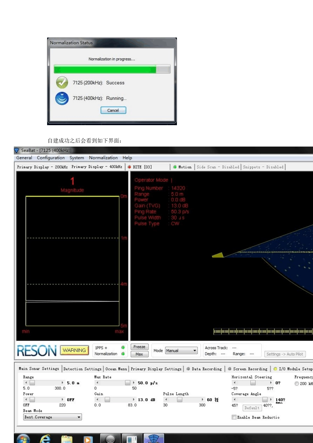Click the Gain slider handle

click(107, 400)
